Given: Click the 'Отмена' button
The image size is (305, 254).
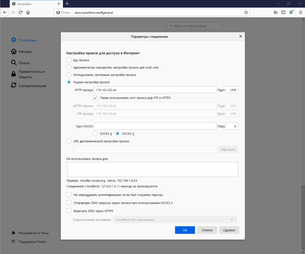Looking at the screenshot, I should click(207, 230).
